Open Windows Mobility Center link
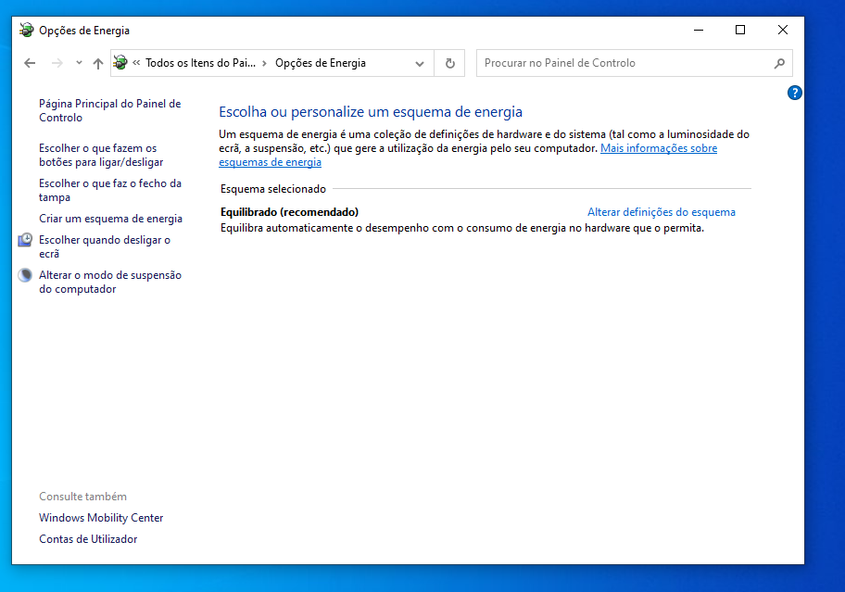This screenshot has width=845, height=592. coord(101,518)
